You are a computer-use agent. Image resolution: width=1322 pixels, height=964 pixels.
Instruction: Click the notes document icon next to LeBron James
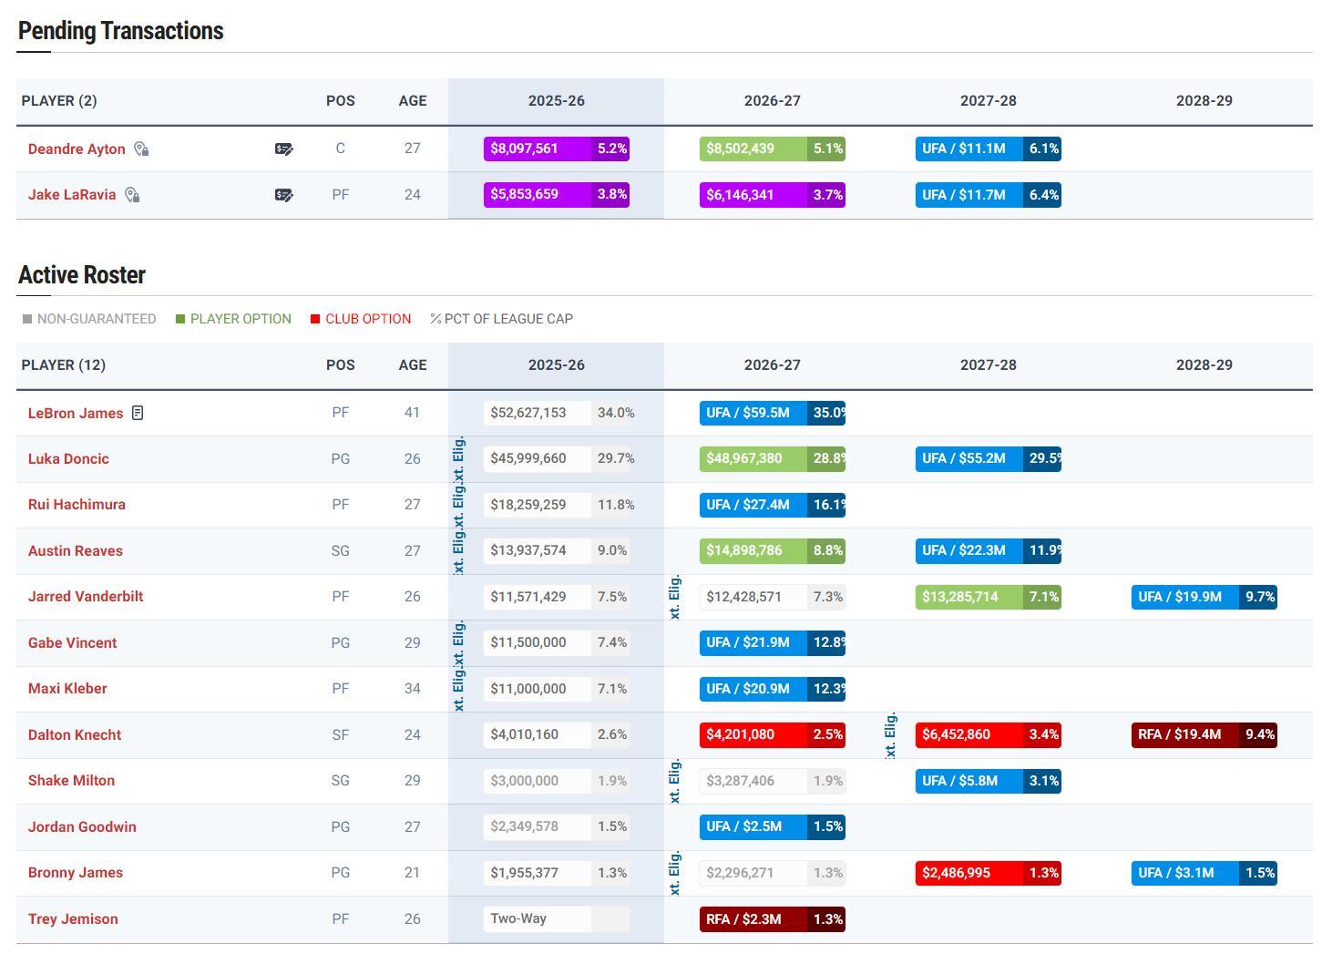138,414
